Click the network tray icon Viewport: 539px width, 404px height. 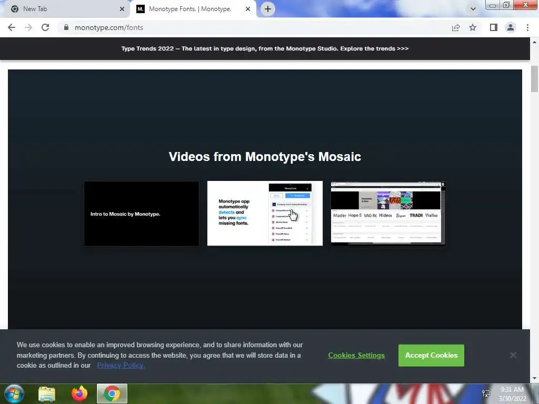click(x=486, y=393)
